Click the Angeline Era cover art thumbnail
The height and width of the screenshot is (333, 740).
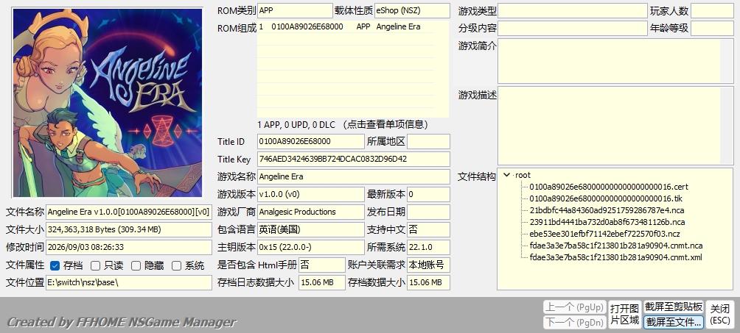point(108,103)
